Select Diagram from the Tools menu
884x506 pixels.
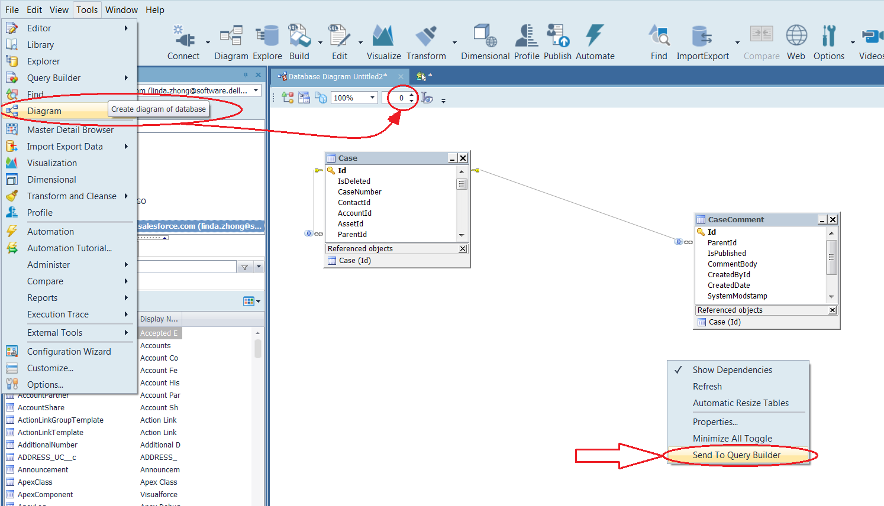44,111
